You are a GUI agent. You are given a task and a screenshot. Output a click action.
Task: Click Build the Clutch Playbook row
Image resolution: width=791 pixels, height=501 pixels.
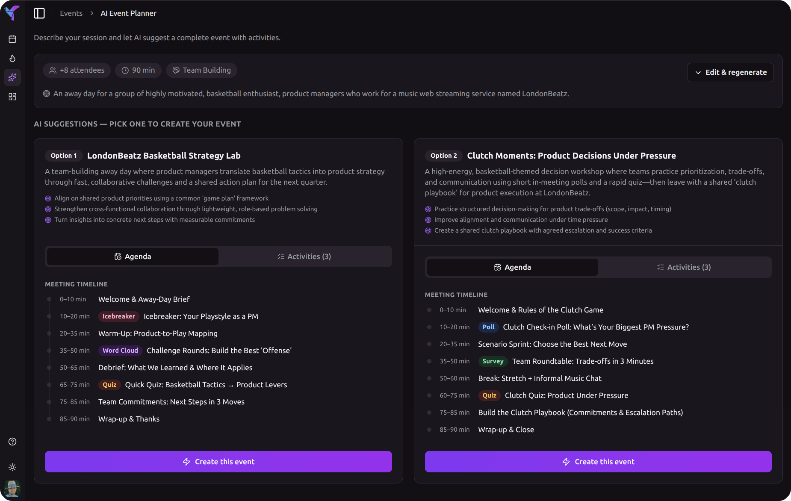click(x=581, y=413)
